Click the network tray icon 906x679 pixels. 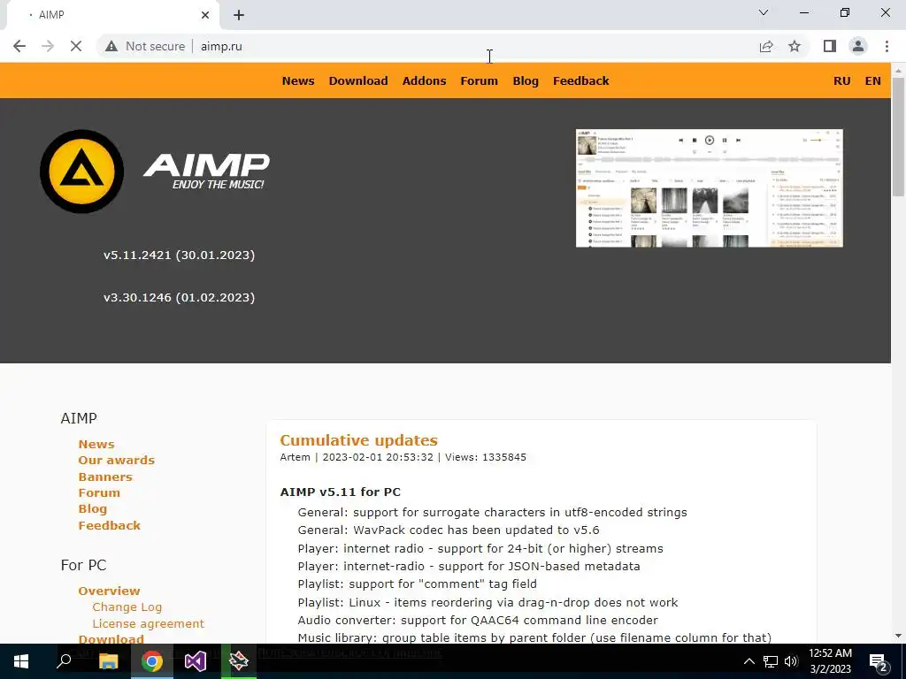click(x=771, y=661)
